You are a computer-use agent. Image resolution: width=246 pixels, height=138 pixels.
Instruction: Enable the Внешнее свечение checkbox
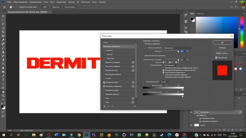click(x=104, y=94)
